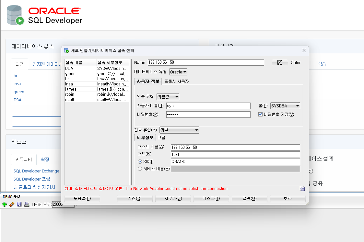This screenshot has height=242, width=364.
Task: Select the 확장 tab in resources
Action: click(45, 159)
